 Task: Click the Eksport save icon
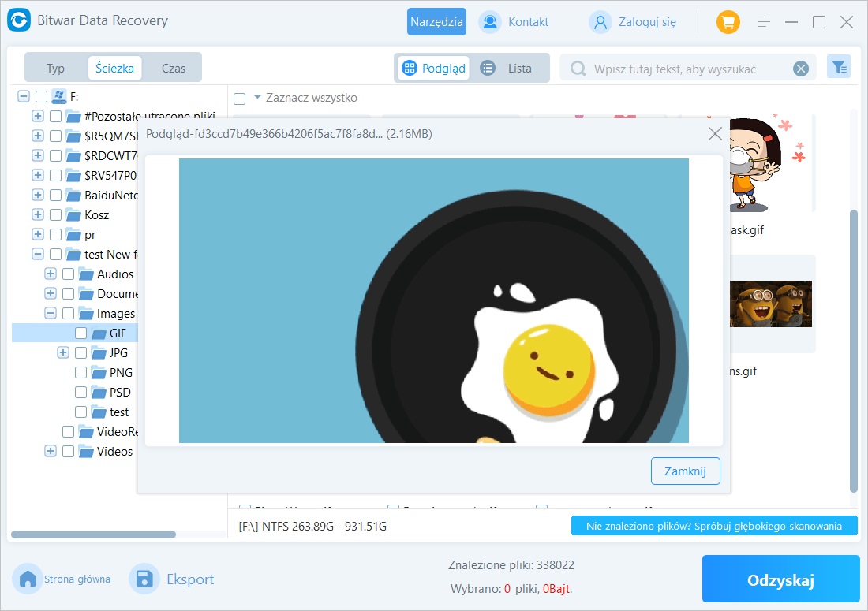[144, 579]
